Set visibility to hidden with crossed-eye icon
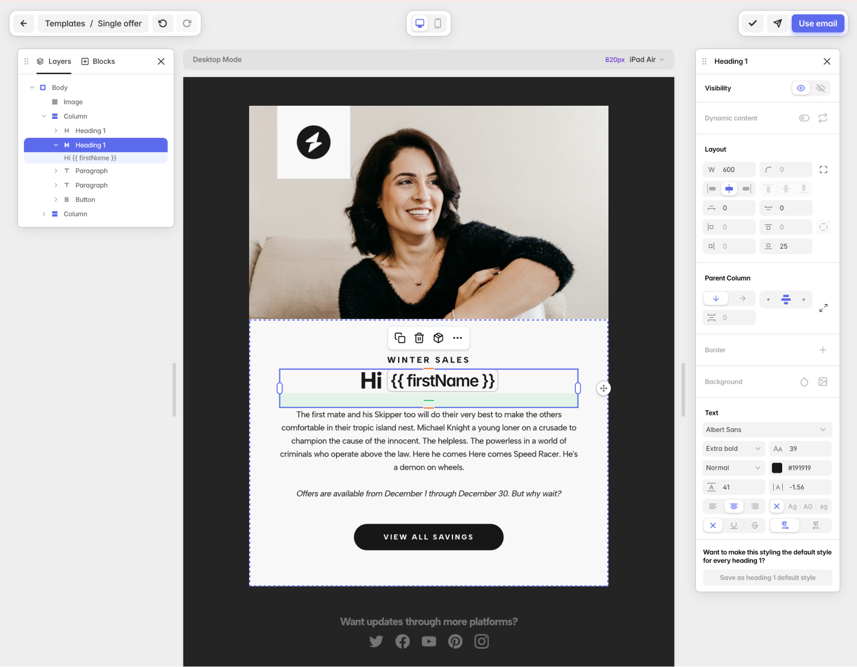Screen dimensions: 857x667 click(820, 88)
